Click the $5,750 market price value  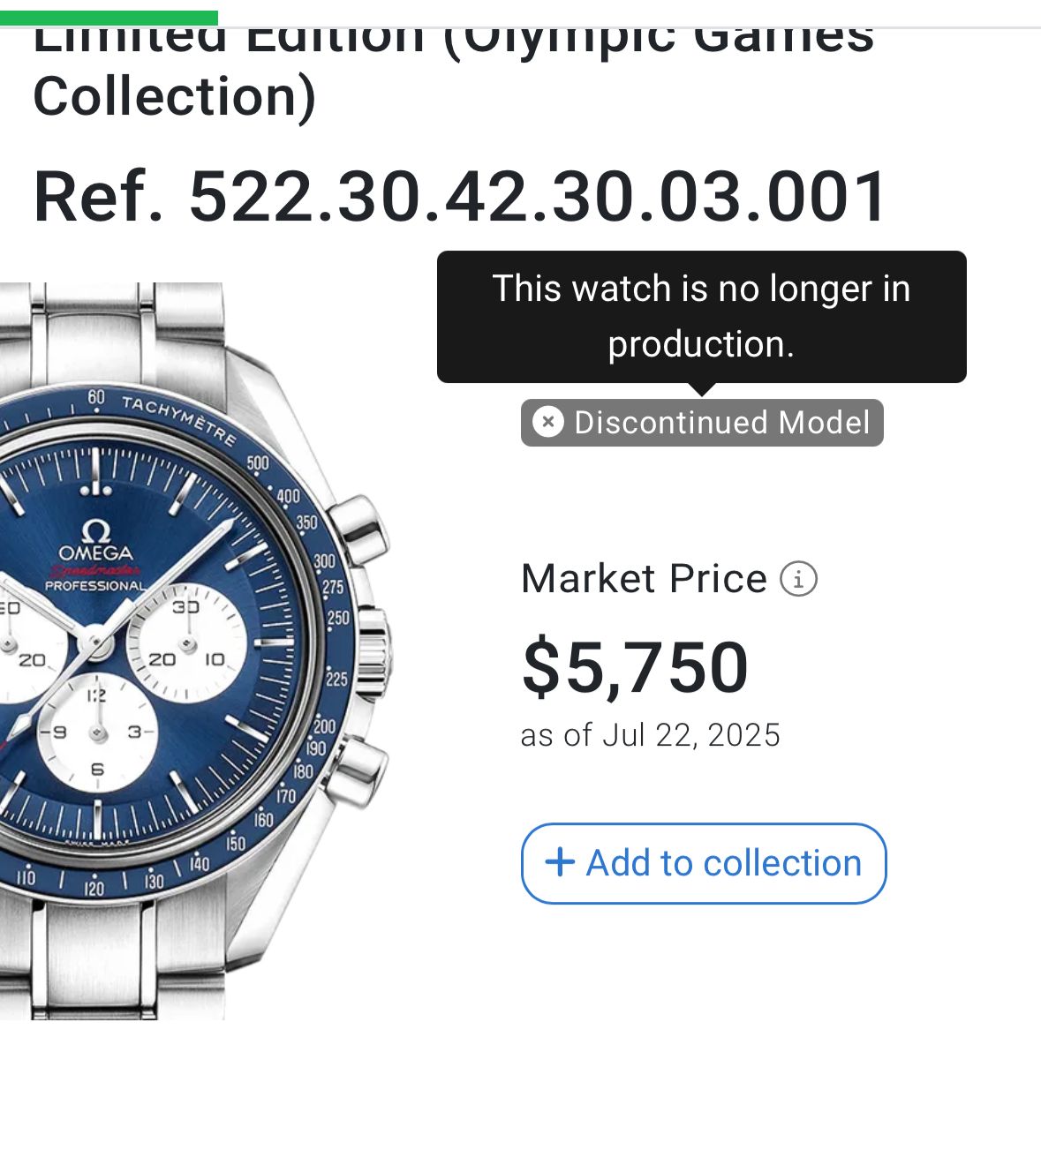(x=635, y=668)
